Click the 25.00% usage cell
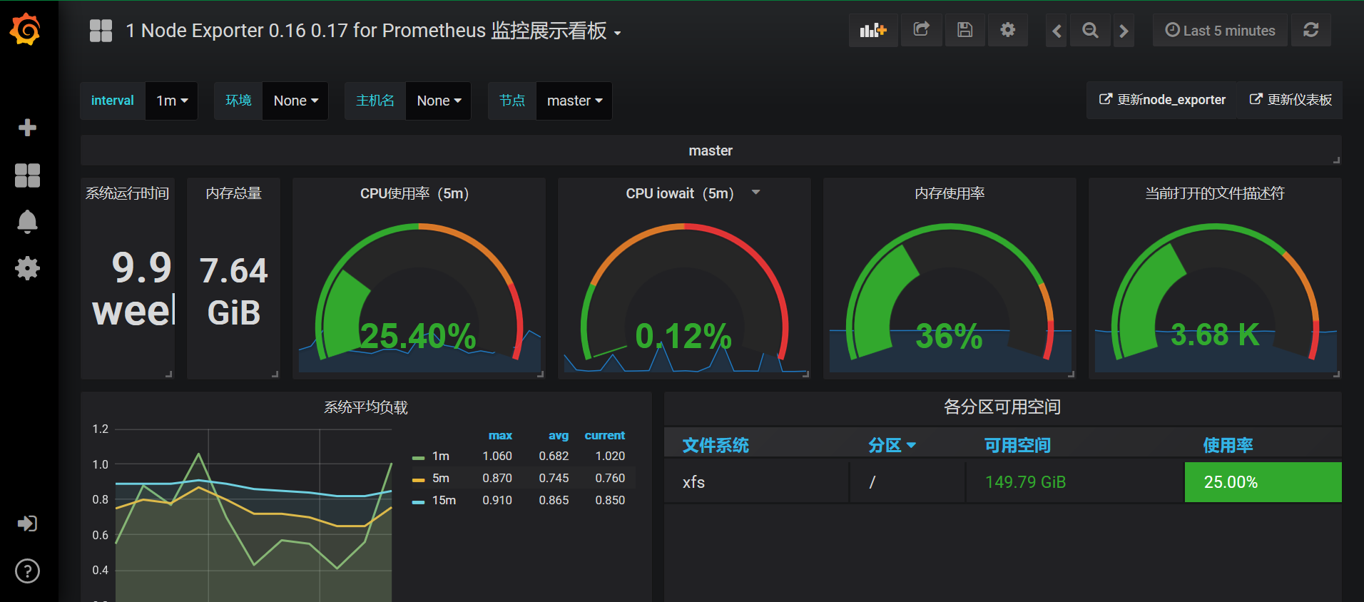Screen dimensions: 1364x602 click(1263, 482)
